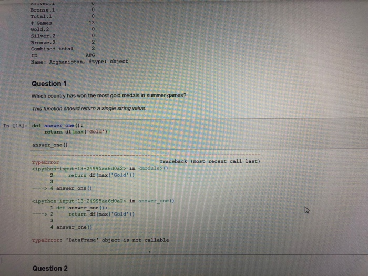Click '<ipython-input-13-24995aa6d0a2> in <module>()' line
The width and height of the screenshot is (368, 276).
coord(100,169)
